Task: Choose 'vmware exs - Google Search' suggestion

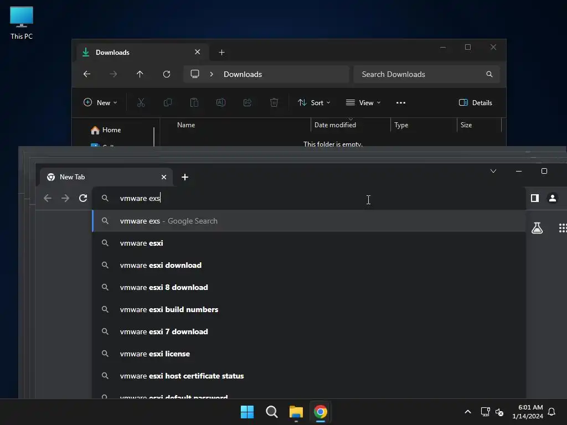Action: pos(309,221)
